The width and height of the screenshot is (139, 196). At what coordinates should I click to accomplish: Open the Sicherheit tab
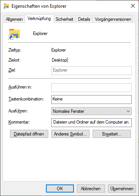point(64,19)
